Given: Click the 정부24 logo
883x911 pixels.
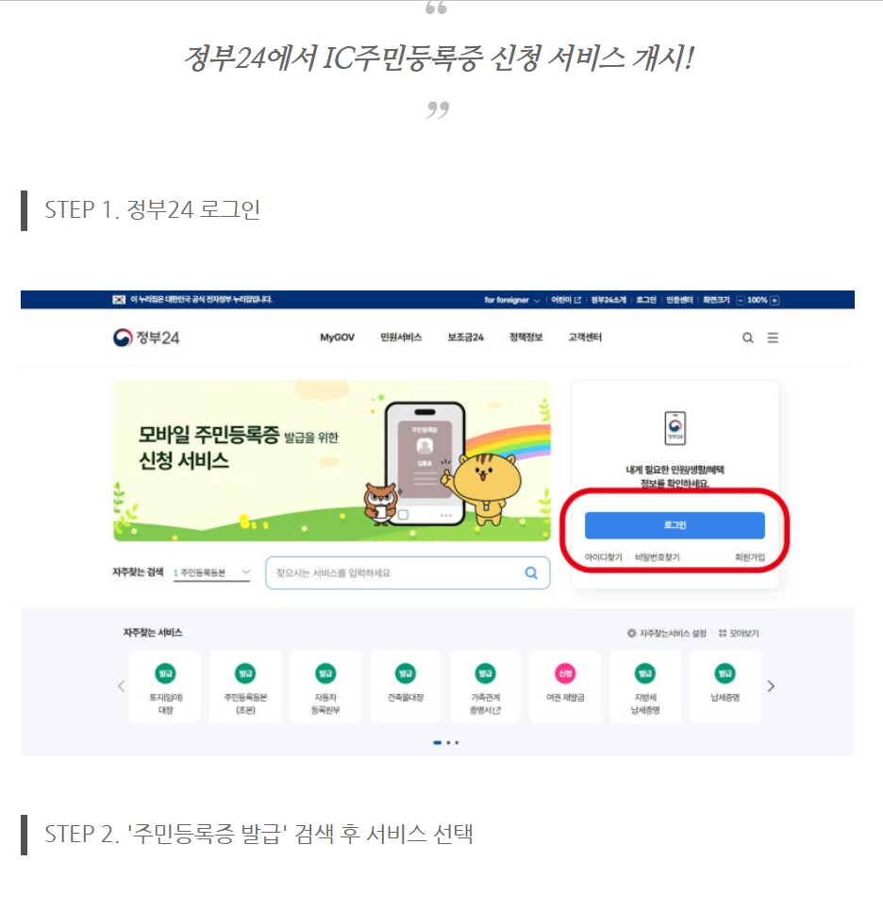Looking at the screenshot, I should 146,338.
